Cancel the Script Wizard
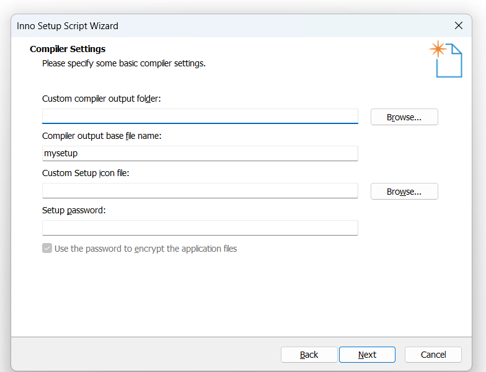Viewport: 486px width, 372px height. [x=433, y=355]
